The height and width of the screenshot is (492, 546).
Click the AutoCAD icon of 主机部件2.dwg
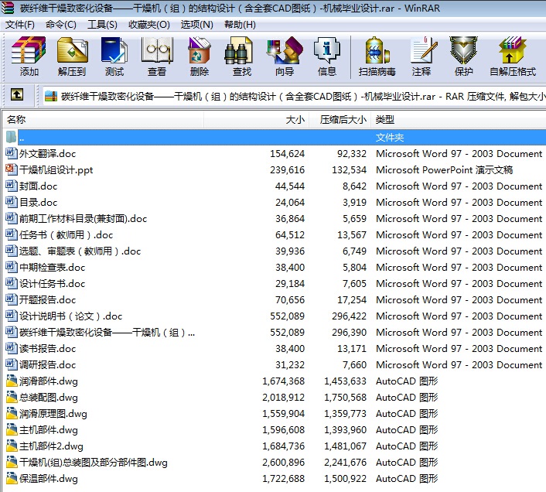coord(12,446)
